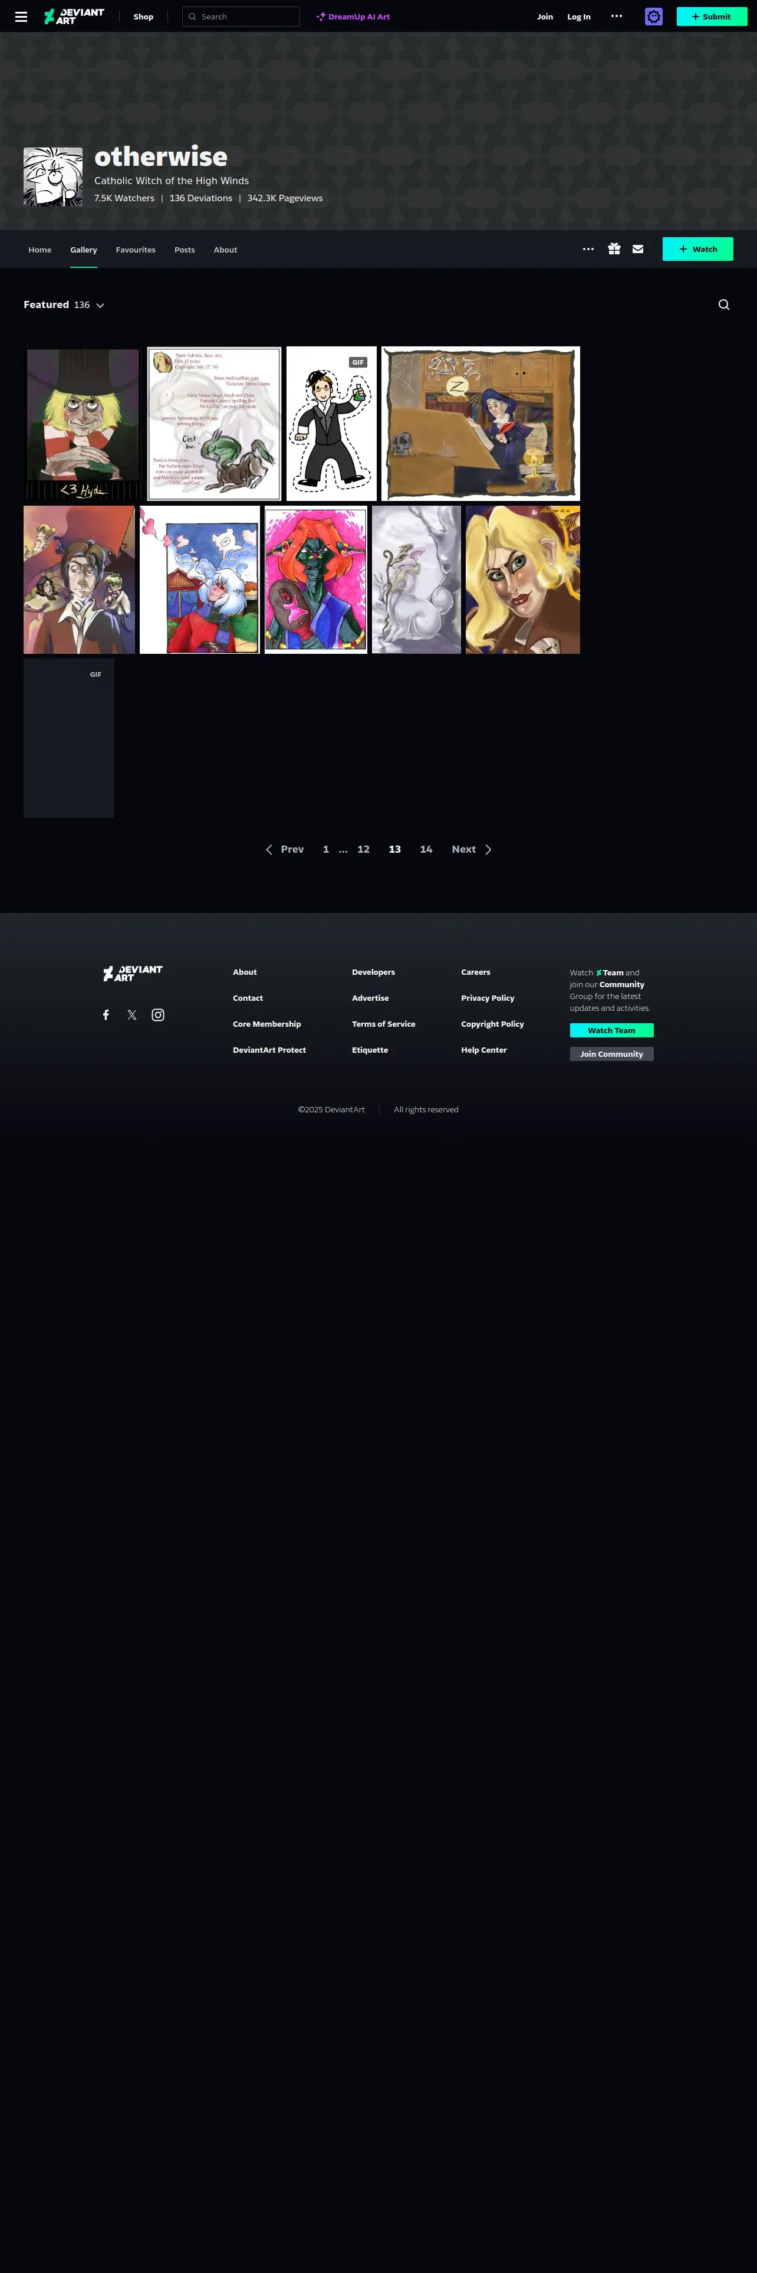Click the sparkle DreamUp AI Art link

[x=353, y=17]
